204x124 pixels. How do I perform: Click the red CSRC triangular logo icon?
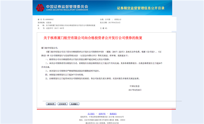(x=40, y=8)
